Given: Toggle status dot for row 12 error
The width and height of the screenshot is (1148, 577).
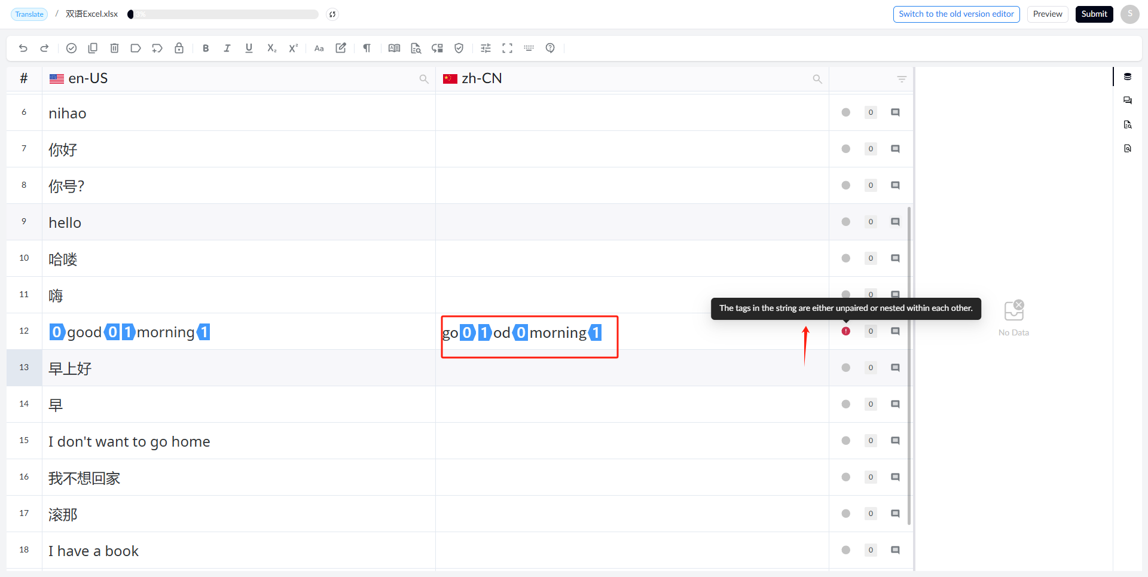Looking at the screenshot, I should pos(846,331).
